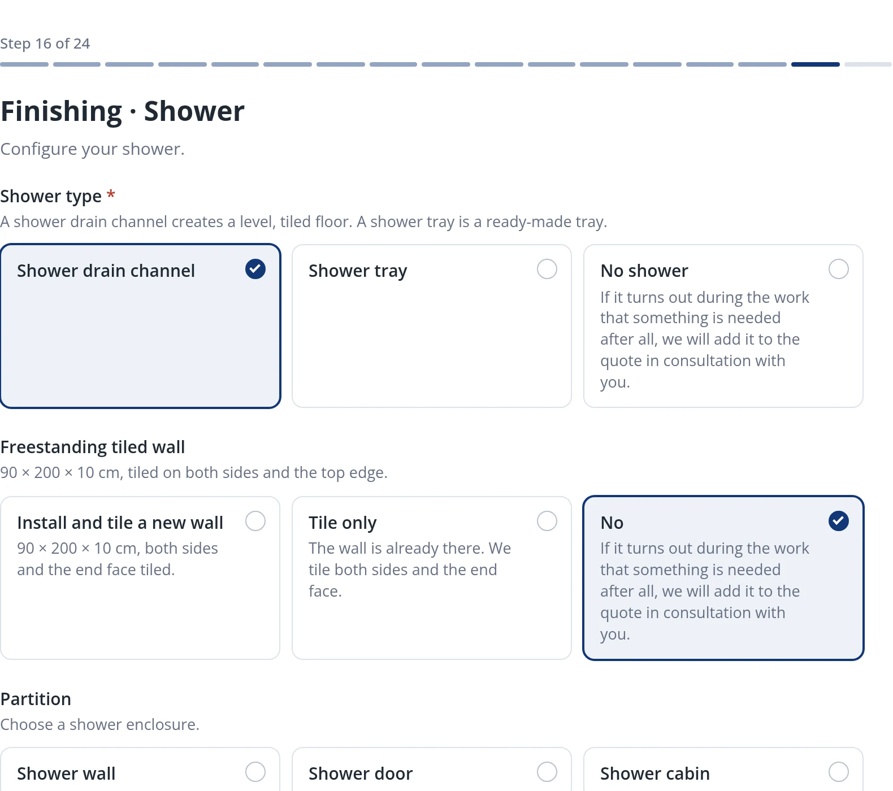Image resolution: width=893 pixels, height=791 pixels.
Task: Click the last light-grey progress segment
Action: tap(868, 64)
